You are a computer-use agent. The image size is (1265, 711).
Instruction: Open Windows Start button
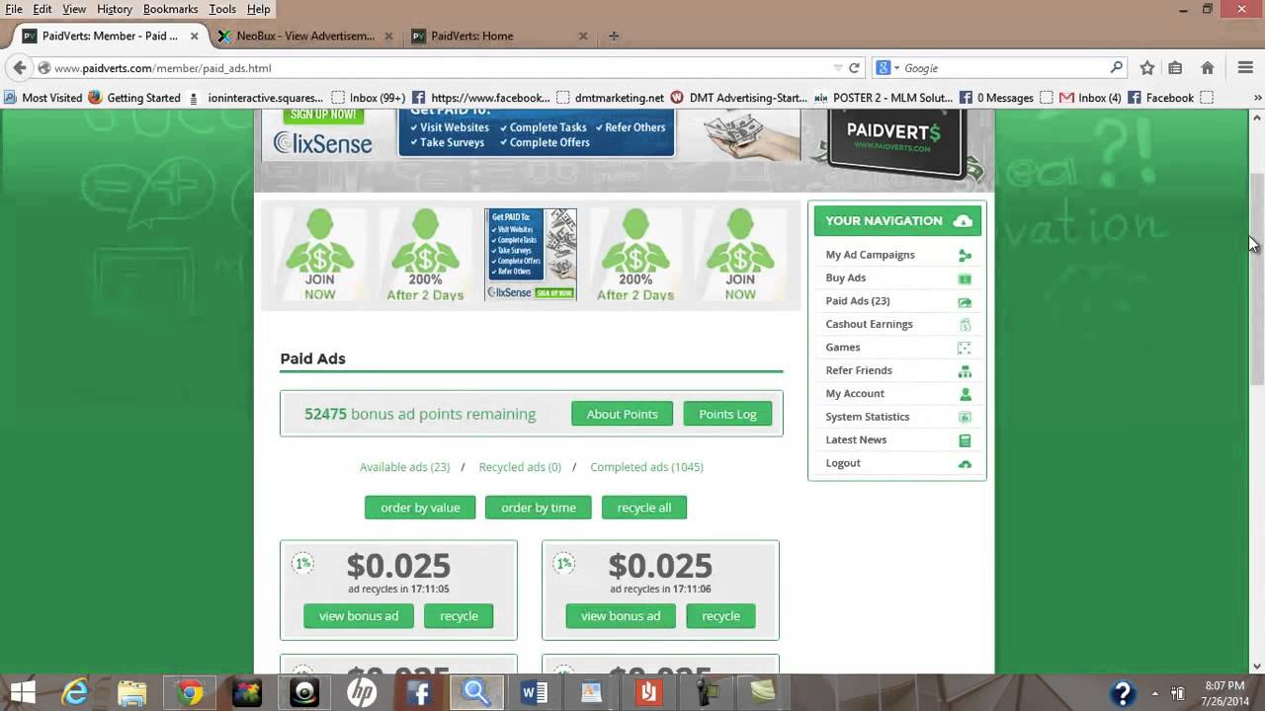point(22,692)
